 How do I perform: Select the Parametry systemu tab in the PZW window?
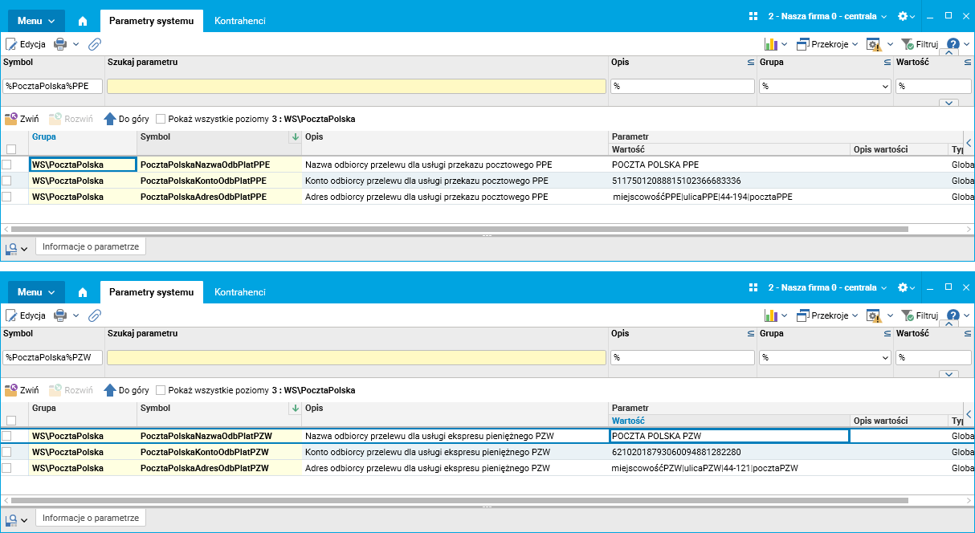[151, 292]
